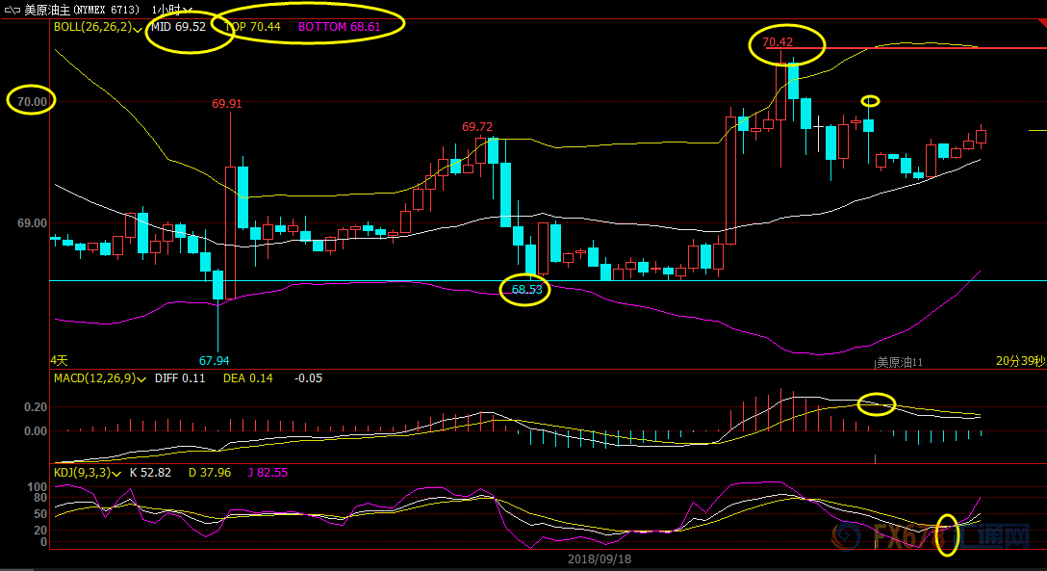Click the BOLL MID 69.52 value label
Screen dimensions: 1047x571
(178, 27)
